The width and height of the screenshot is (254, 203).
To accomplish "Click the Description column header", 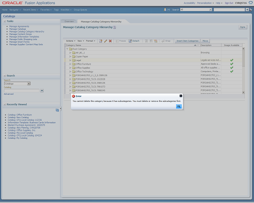I will coord(211,45).
